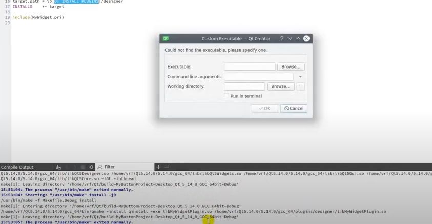Enable Run in terminal checkbox
432x224 pixels.
(227, 96)
